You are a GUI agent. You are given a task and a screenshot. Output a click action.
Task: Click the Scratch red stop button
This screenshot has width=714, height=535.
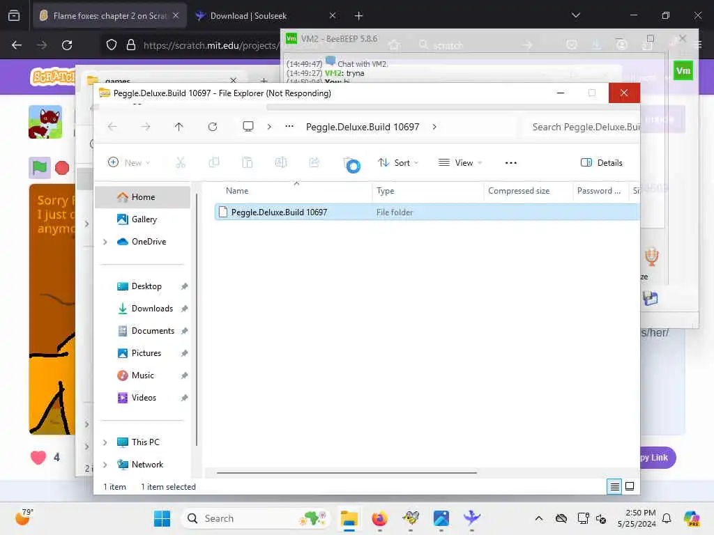[62, 168]
